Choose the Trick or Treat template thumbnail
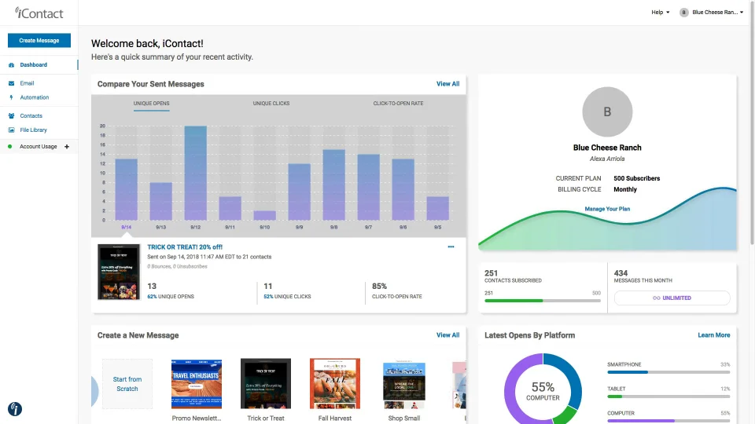The image size is (755, 424). tap(266, 384)
